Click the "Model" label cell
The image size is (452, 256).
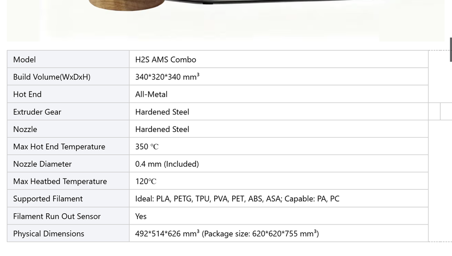click(24, 60)
